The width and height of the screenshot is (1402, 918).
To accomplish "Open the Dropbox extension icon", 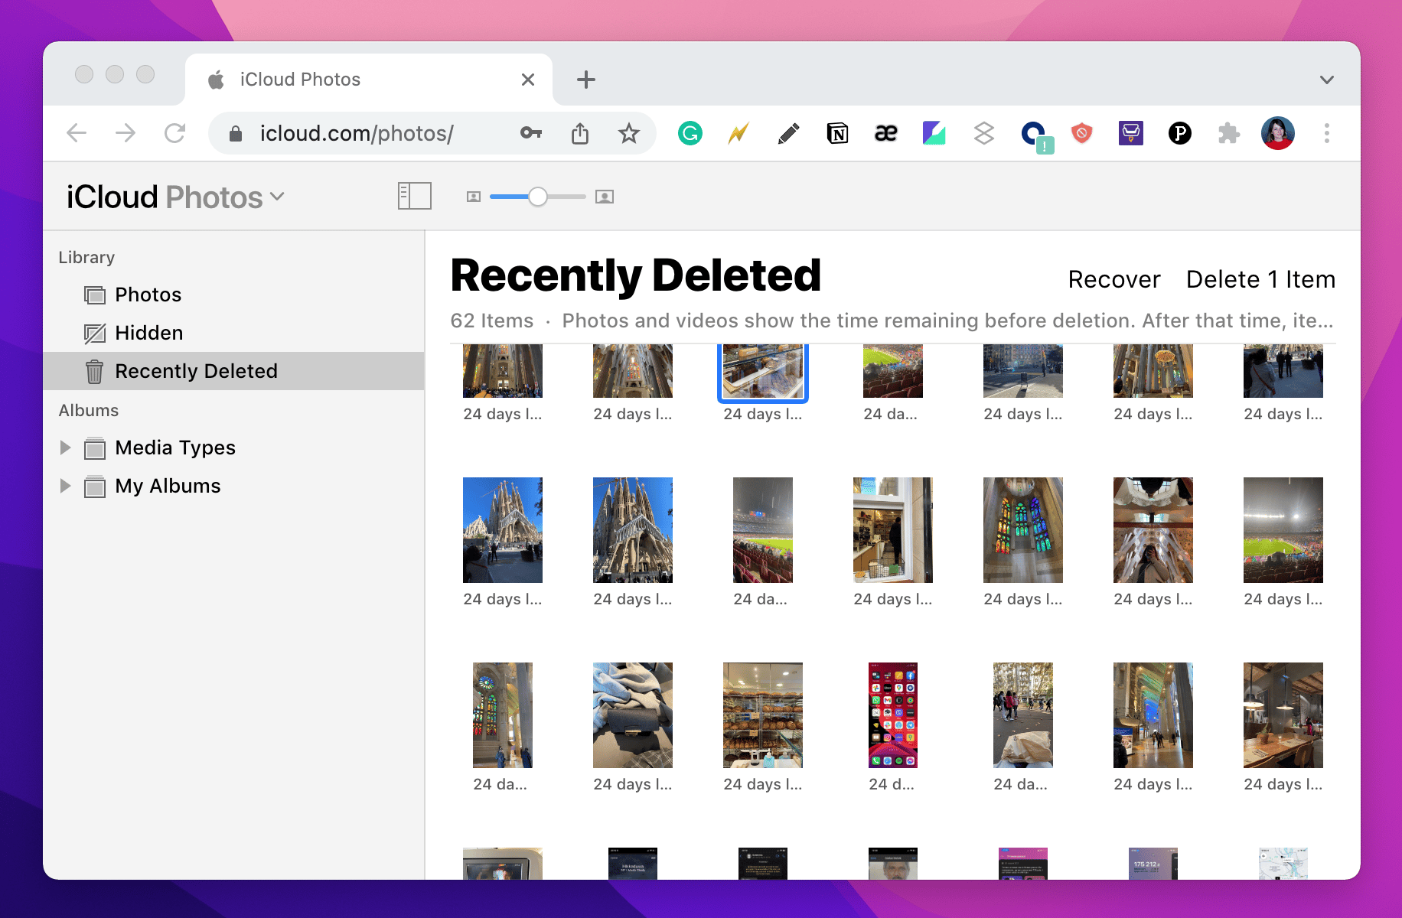I will pos(983,133).
